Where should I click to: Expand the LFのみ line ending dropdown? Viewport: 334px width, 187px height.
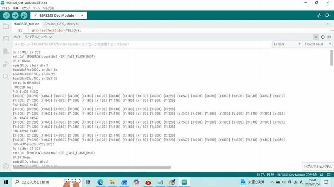click(x=287, y=44)
